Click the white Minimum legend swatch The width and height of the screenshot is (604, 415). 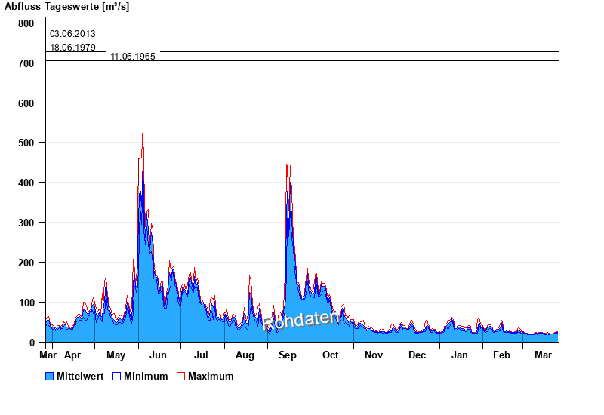pos(116,376)
